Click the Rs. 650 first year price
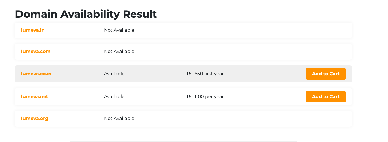Screen dimensions: 388x142 click(205, 74)
